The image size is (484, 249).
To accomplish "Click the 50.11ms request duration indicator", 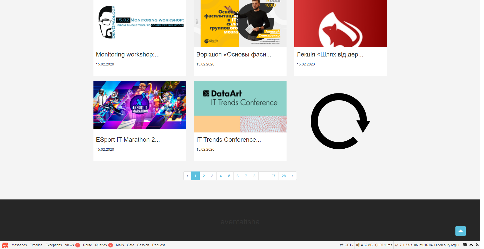I will pyautogui.click(x=384, y=245).
